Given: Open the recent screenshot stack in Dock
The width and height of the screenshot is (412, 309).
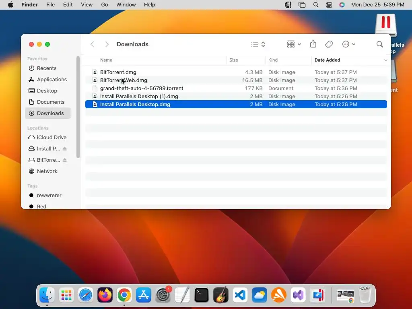Looking at the screenshot, I should (x=346, y=296).
